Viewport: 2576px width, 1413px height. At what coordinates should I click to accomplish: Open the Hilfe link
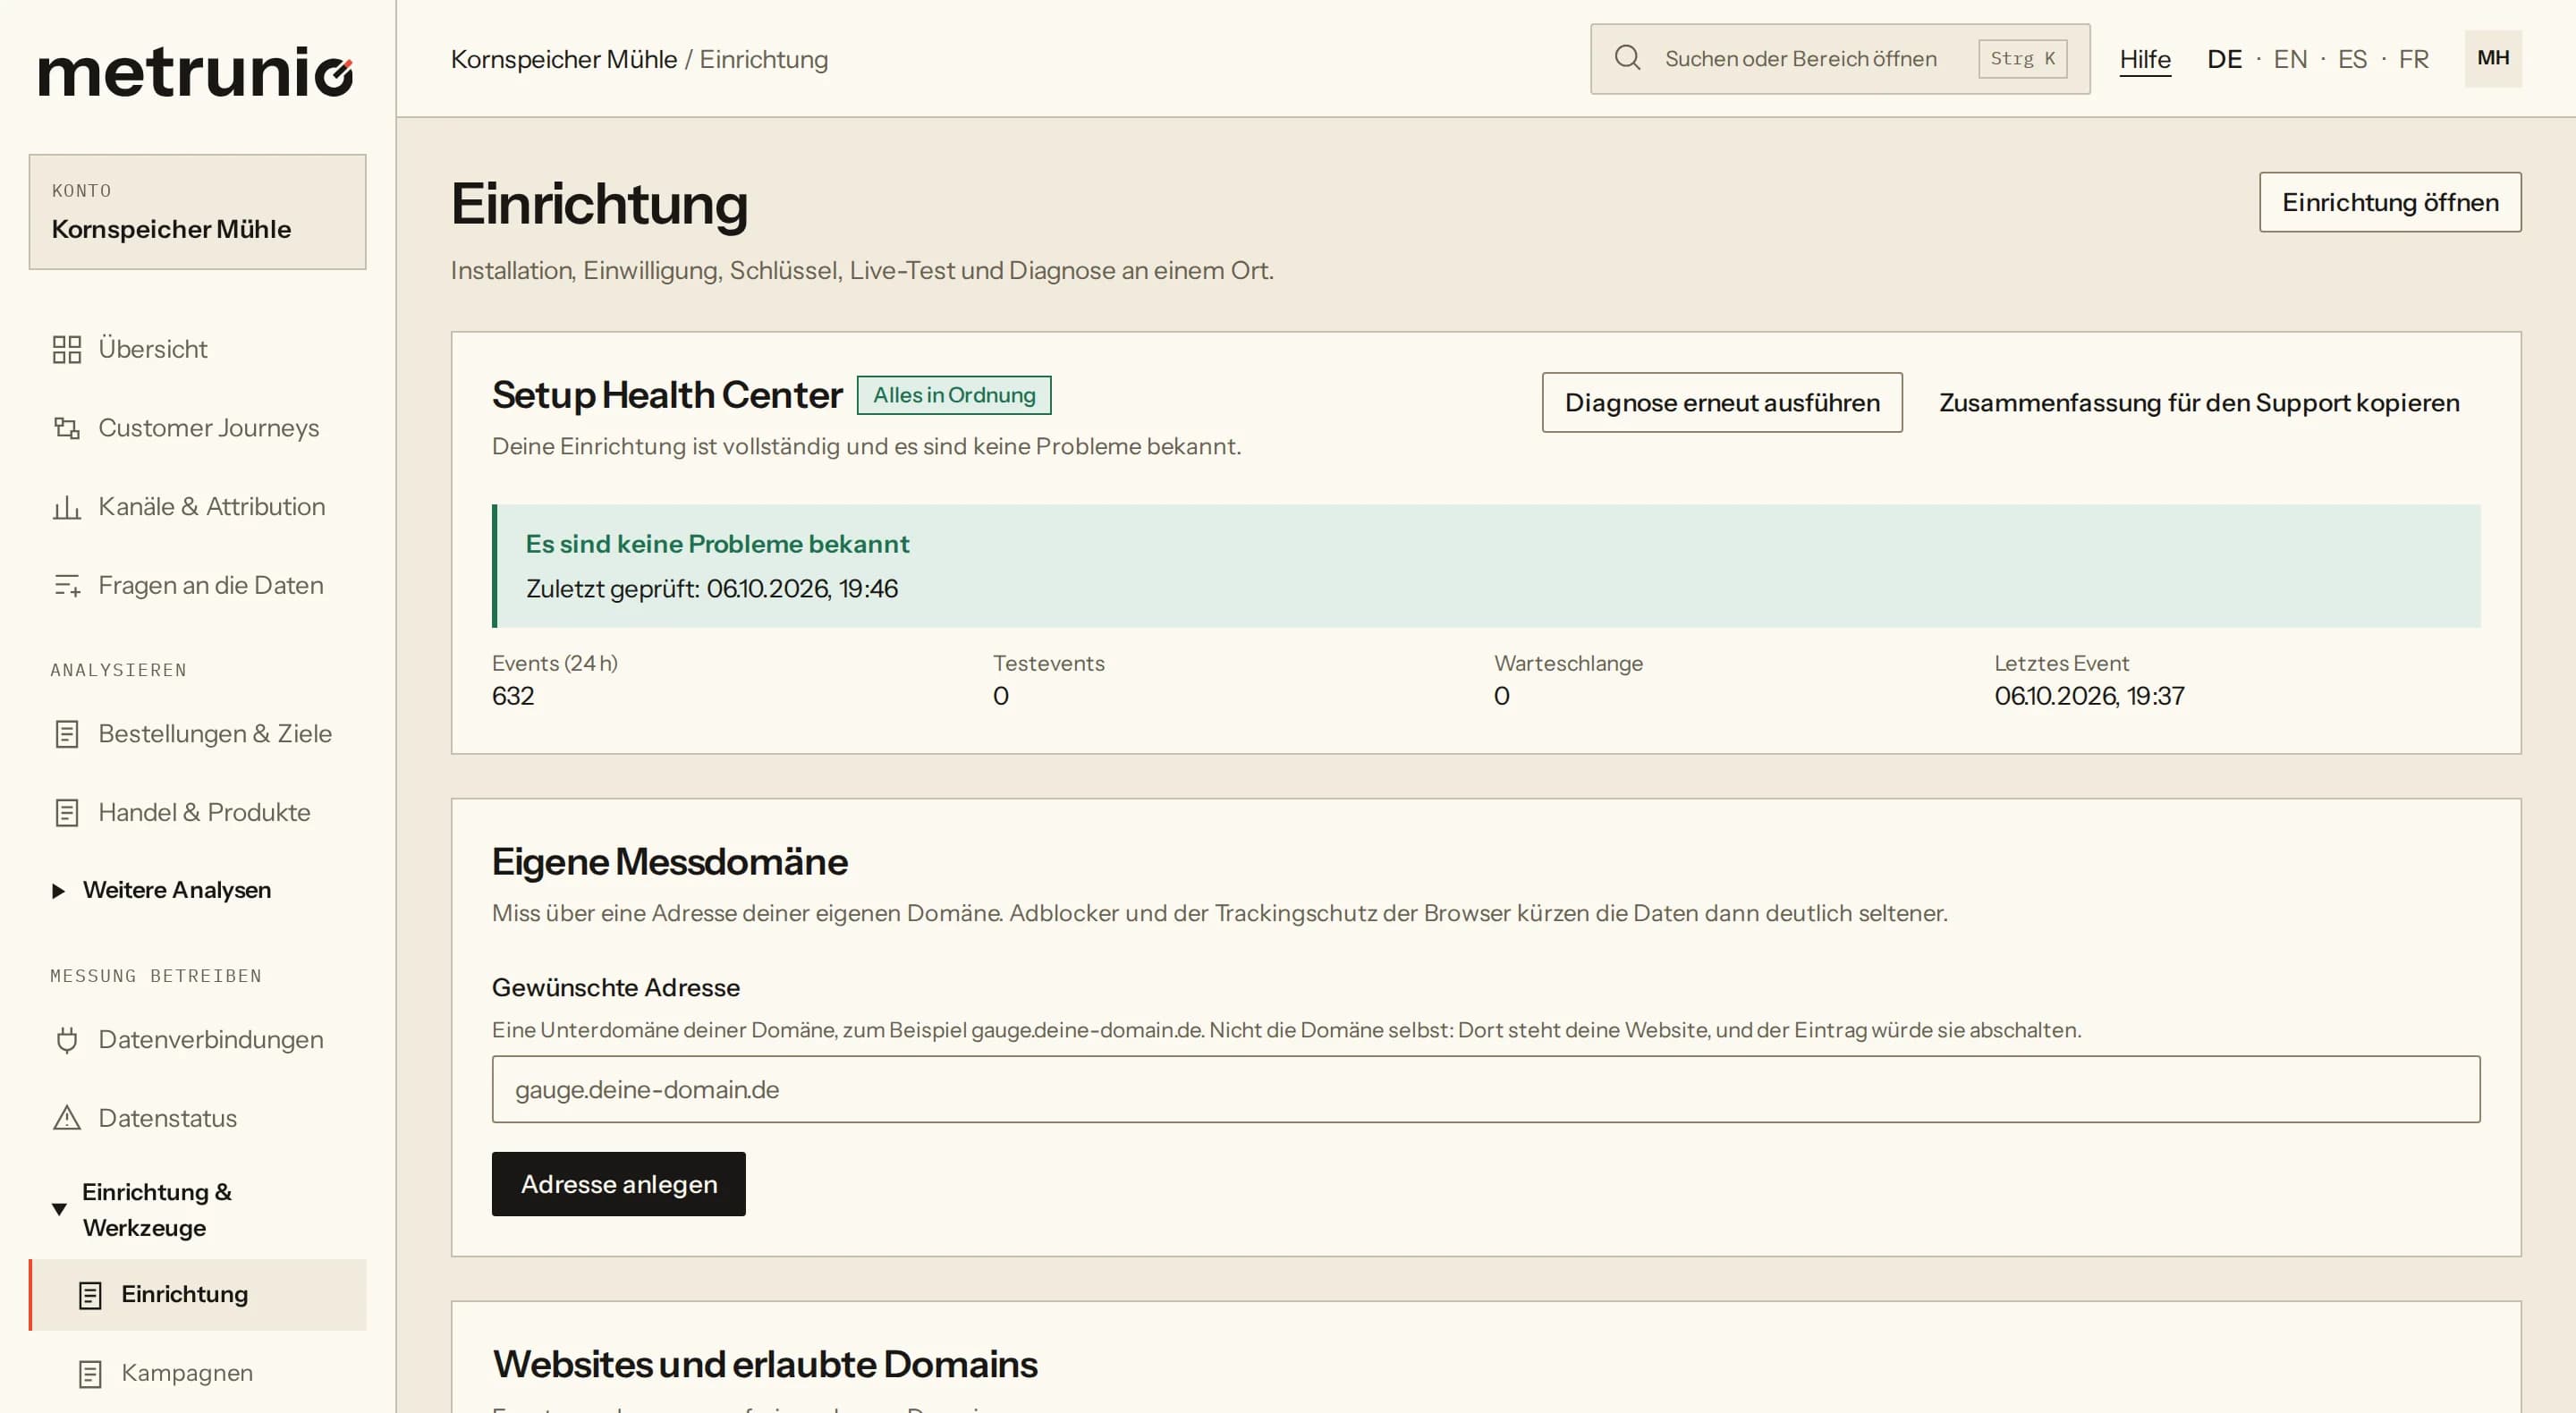coord(2145,59)
